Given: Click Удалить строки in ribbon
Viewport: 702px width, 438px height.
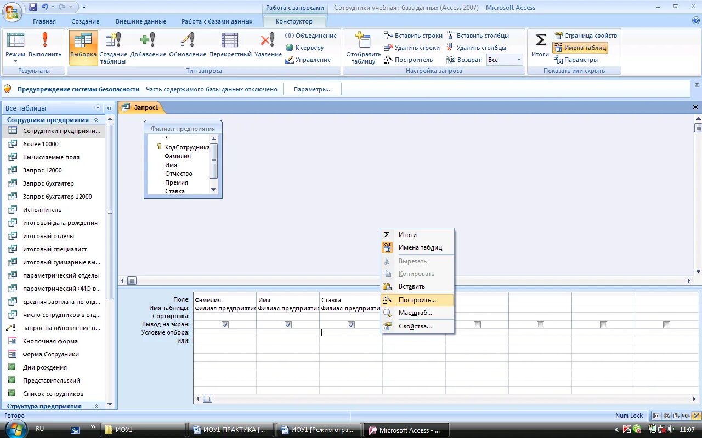Looking at the screenshot, I should pos(412,48).
